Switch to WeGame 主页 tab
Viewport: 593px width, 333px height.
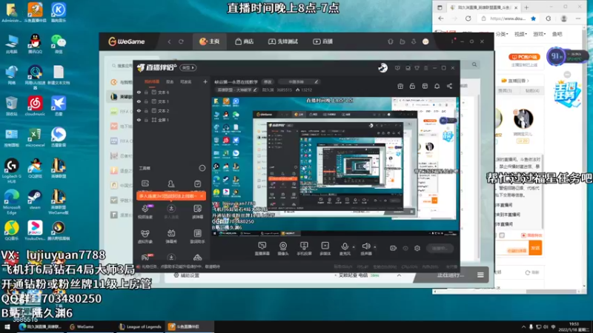coord(210,41)
